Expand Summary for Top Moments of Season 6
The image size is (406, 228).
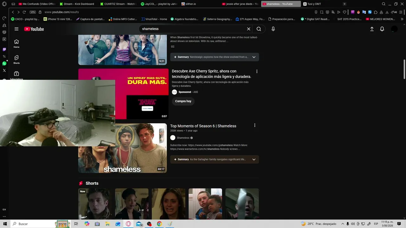[215, 159]
